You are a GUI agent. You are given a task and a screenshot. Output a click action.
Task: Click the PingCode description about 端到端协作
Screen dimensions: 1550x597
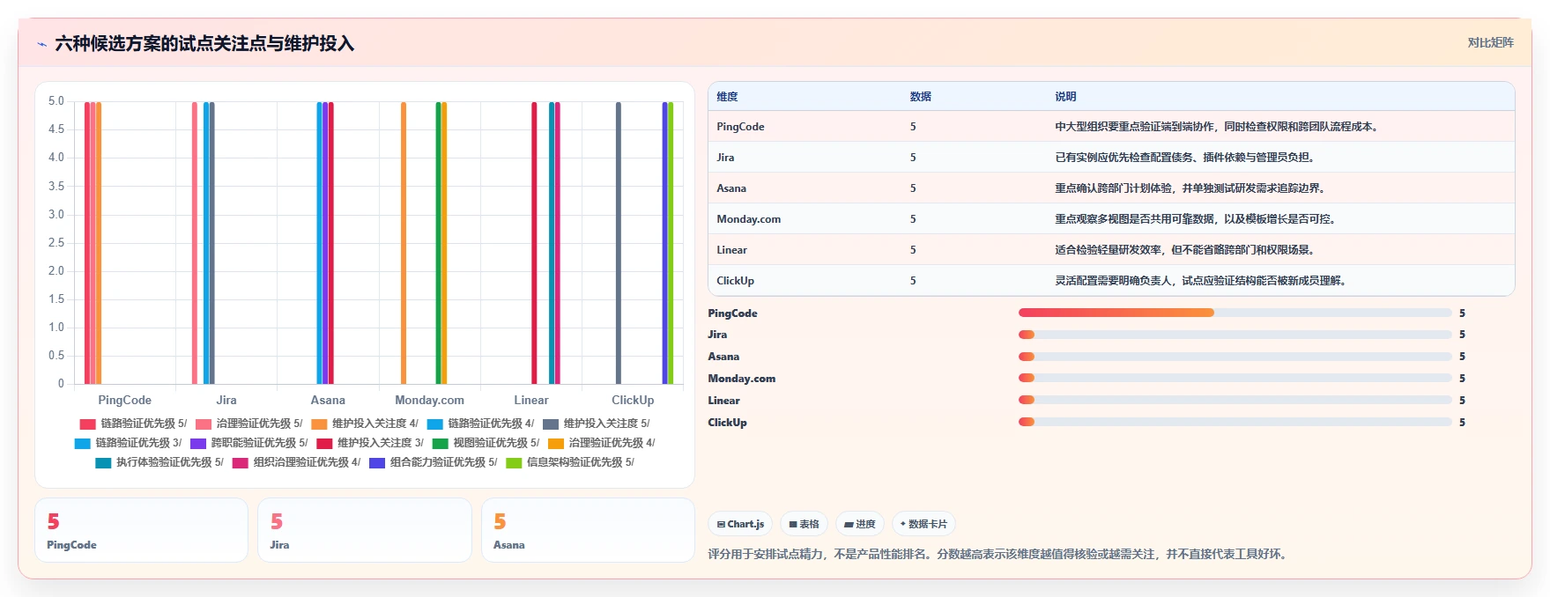click(x=1217, y=127)
